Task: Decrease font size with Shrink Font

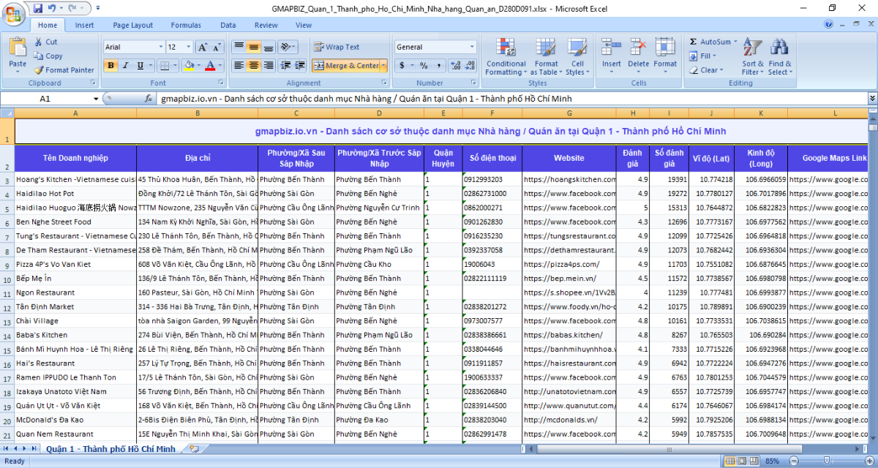Action: (x=217, y=47)
